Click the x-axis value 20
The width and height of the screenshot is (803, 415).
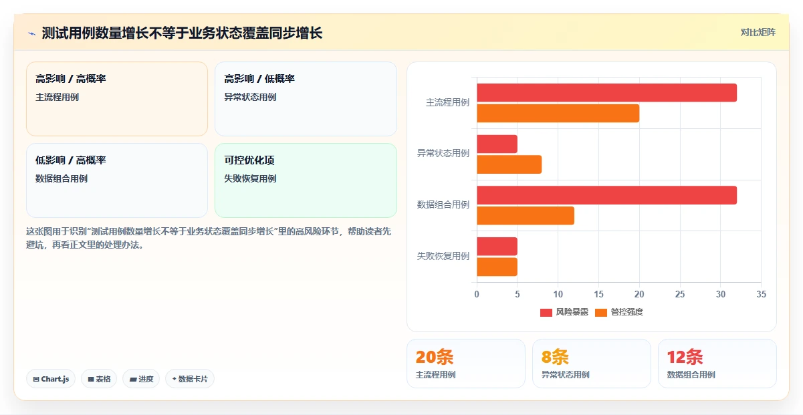639,295
